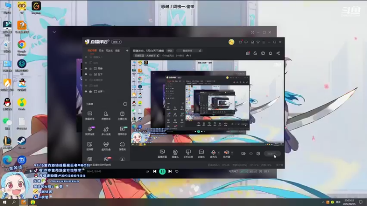Switch to the second scene tab
This screenshot has height=206, width=367.
[101, 50]
